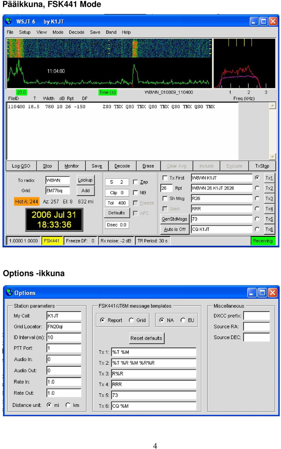Select the Tx5 message radio button
The image size is (281, 449).
[x=257, y=219]
